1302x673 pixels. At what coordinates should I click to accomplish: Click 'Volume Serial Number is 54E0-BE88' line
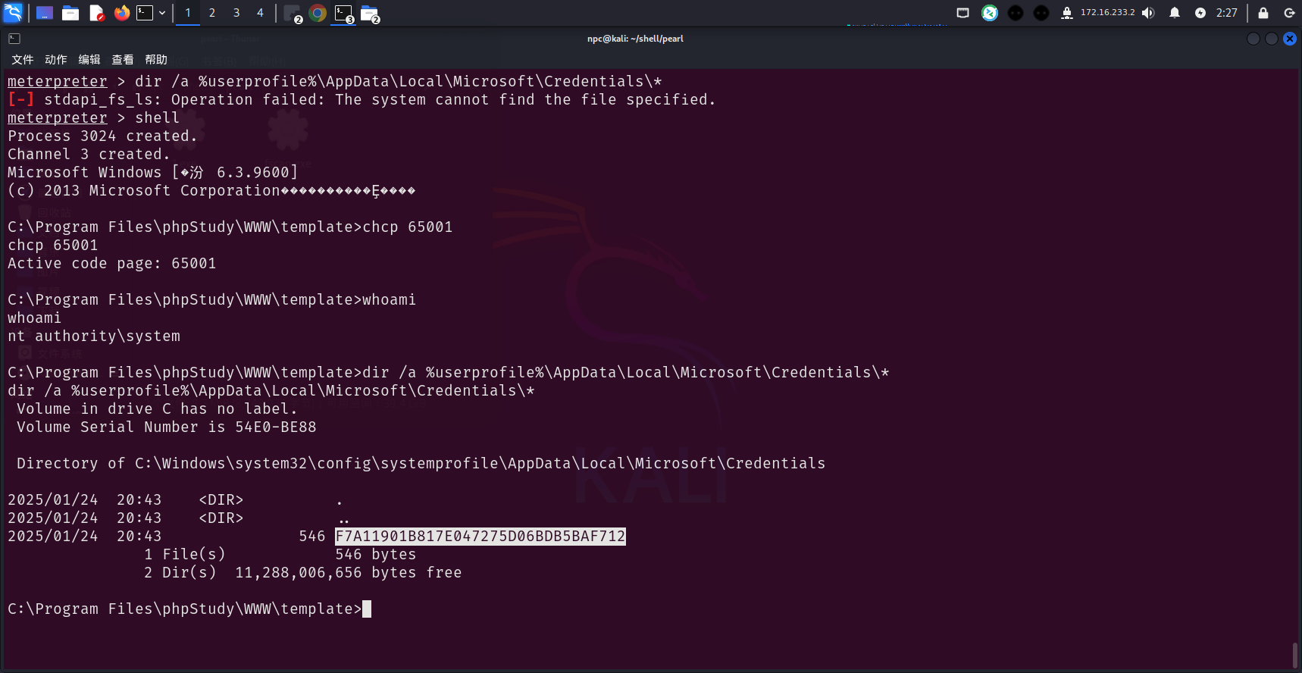click(x=167, y=427)
